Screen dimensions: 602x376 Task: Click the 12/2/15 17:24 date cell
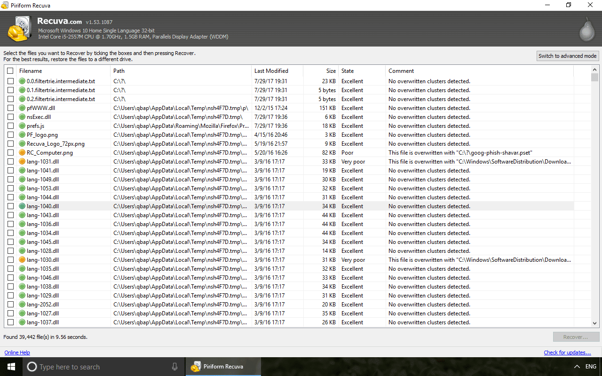271,108
